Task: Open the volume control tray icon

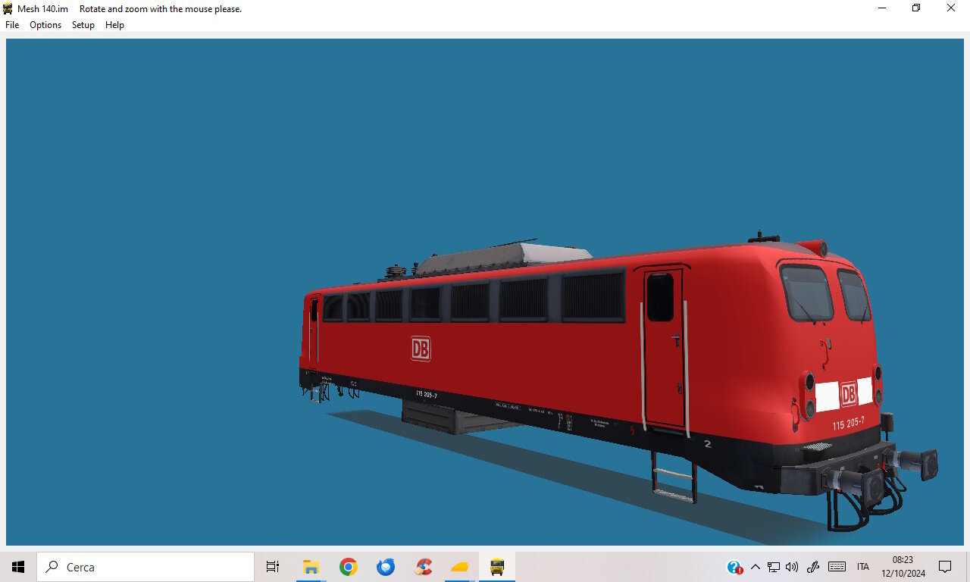Action: coord(792,567)
